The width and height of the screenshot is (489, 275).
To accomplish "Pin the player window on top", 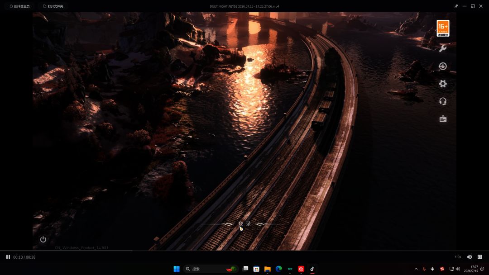I will [456, 6].
